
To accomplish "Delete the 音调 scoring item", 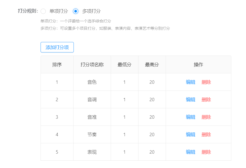I will point(206,100).
